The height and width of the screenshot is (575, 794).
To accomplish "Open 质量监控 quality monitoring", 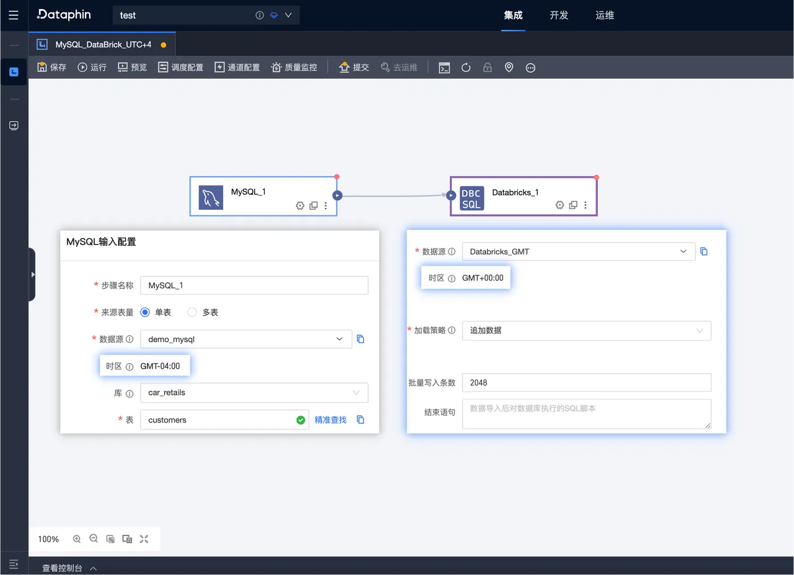I will tap(294, 67).
